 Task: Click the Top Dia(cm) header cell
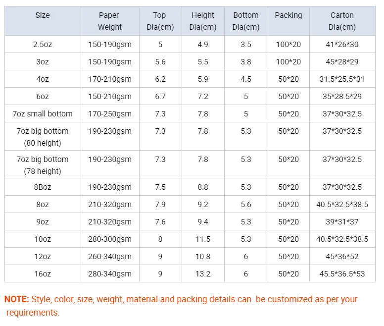coord(160,21)
